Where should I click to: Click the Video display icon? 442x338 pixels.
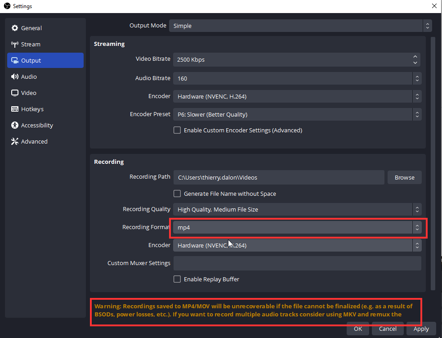15,93
